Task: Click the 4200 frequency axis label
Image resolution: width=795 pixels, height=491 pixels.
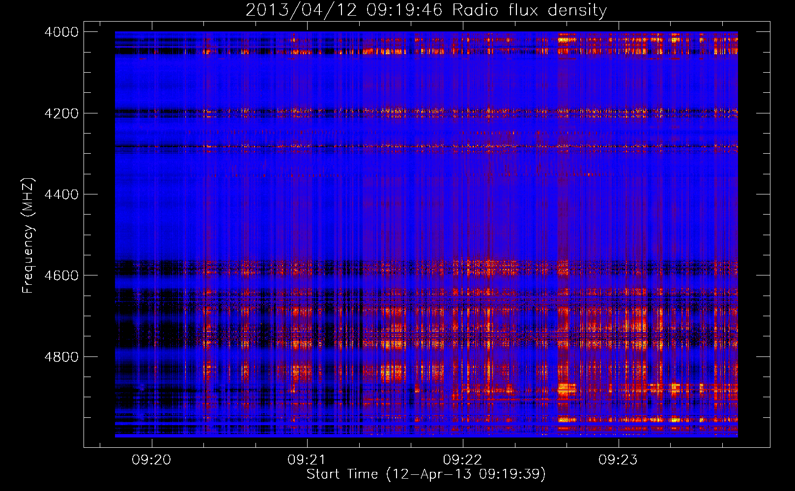Action: [61, 113]
